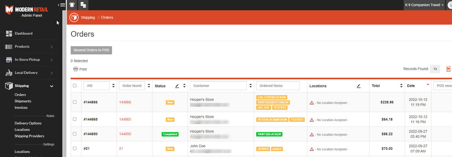Click the printer icon beside Print
This screenshot has width=452, height=157.
click(76, 69)
